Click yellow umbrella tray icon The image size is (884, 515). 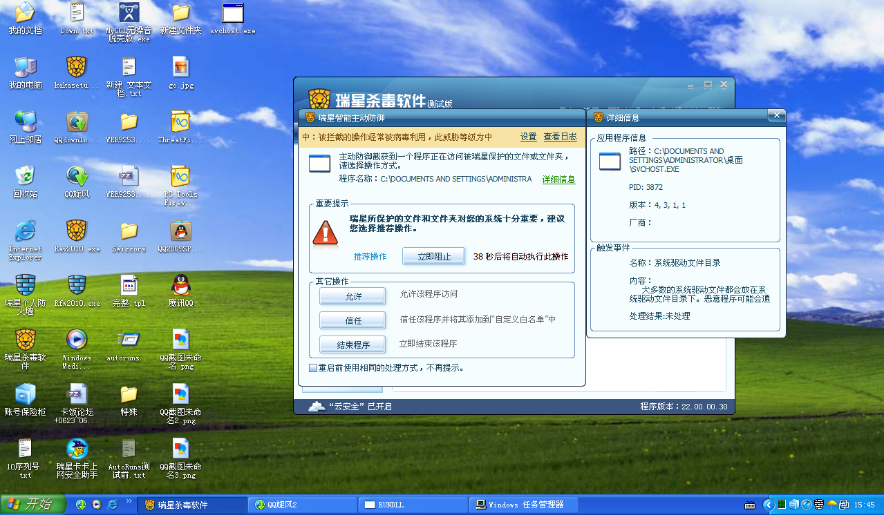point(831,505)
